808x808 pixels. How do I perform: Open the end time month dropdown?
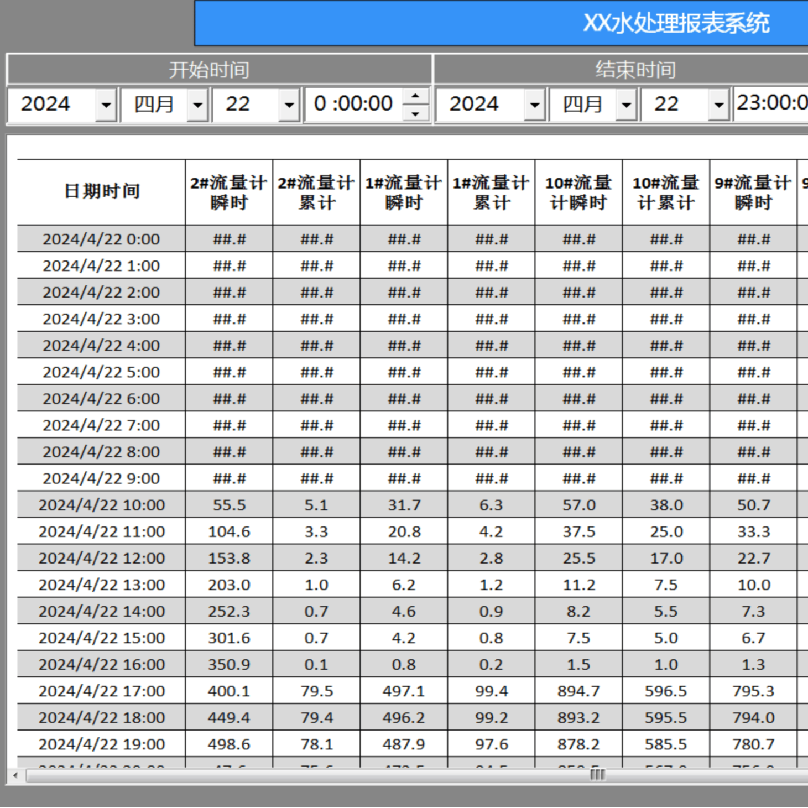point(627,104)
